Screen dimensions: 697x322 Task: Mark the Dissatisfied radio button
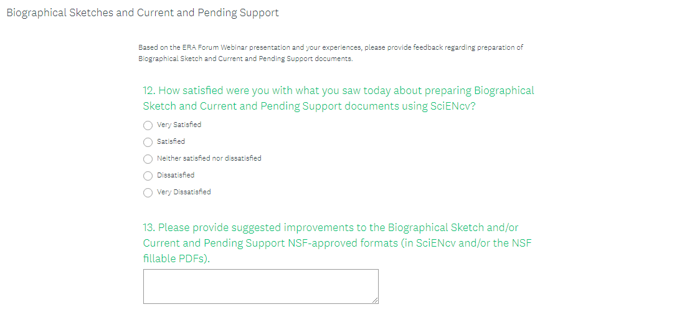coord(148,176)
